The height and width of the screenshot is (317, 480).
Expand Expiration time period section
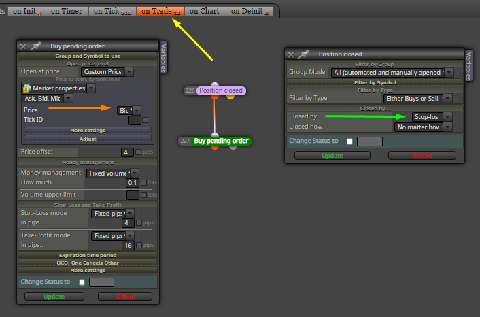(88, 256)
